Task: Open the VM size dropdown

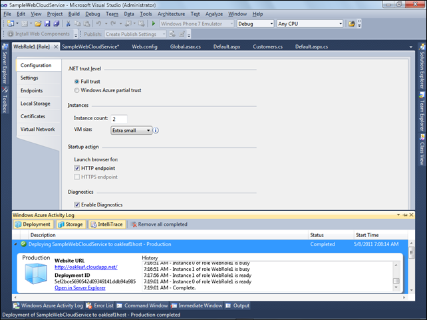Action: pyautogui.click(x=131, y=130)
